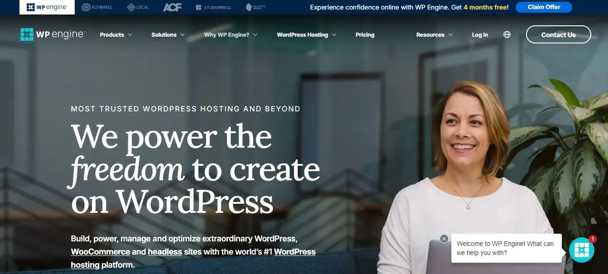Click the Delicious Brains icon
This screenshot has width=608, height=274.
pos(255,7)
